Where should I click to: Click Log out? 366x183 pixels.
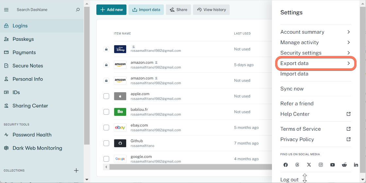290,179
